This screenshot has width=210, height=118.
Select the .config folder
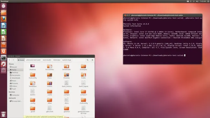click(x=33, y=101)
